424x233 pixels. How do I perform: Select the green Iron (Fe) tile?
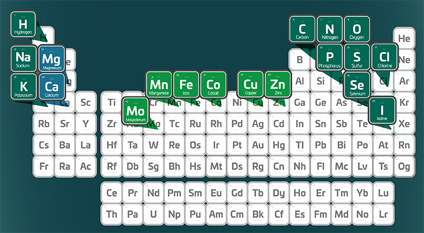pos(186,85)
